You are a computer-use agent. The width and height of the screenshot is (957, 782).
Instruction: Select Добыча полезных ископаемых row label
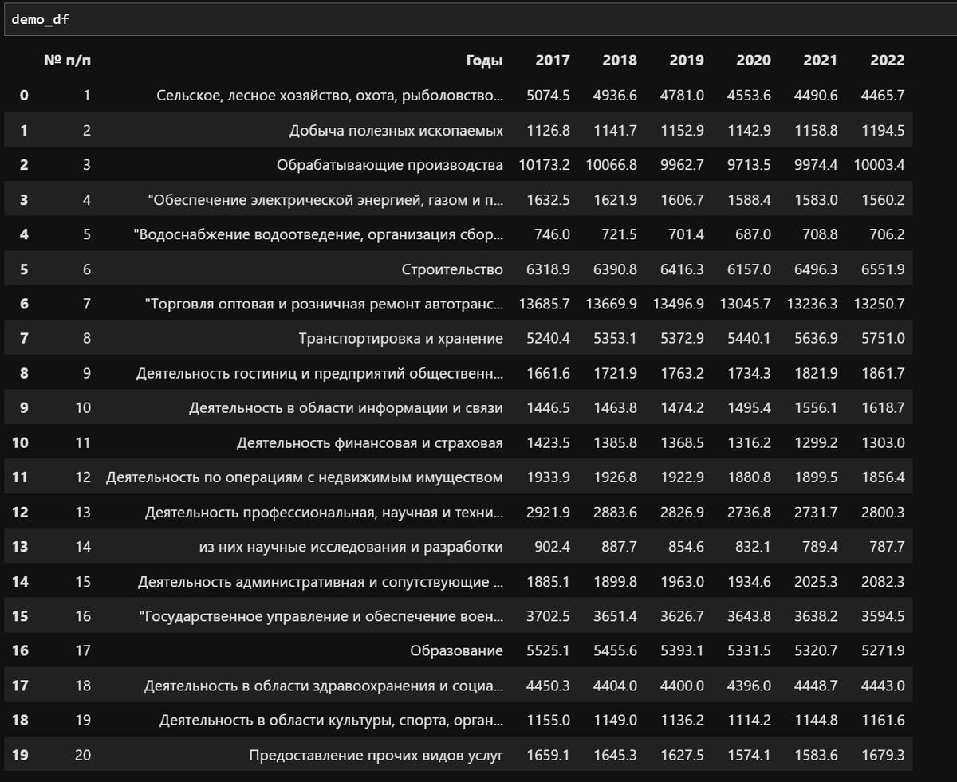point(396,130)
